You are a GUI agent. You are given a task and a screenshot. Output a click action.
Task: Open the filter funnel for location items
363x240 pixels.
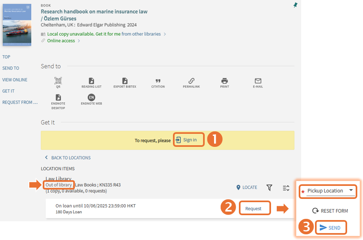click(269, 188)
